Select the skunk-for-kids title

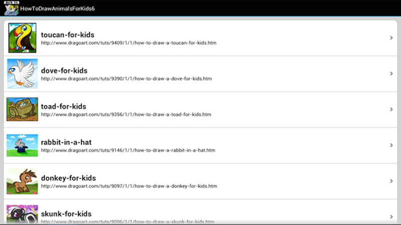[66, 214]
